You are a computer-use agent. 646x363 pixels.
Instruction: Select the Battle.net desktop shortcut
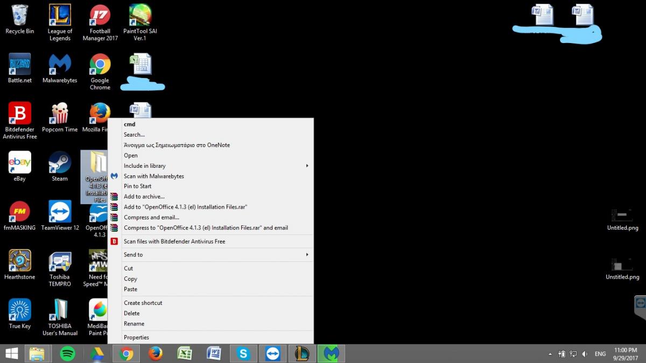click(19, 68)
